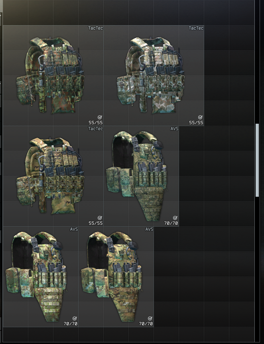Click examined checkmark on last-row Flecktarn AVS

(x=75, y=318)
